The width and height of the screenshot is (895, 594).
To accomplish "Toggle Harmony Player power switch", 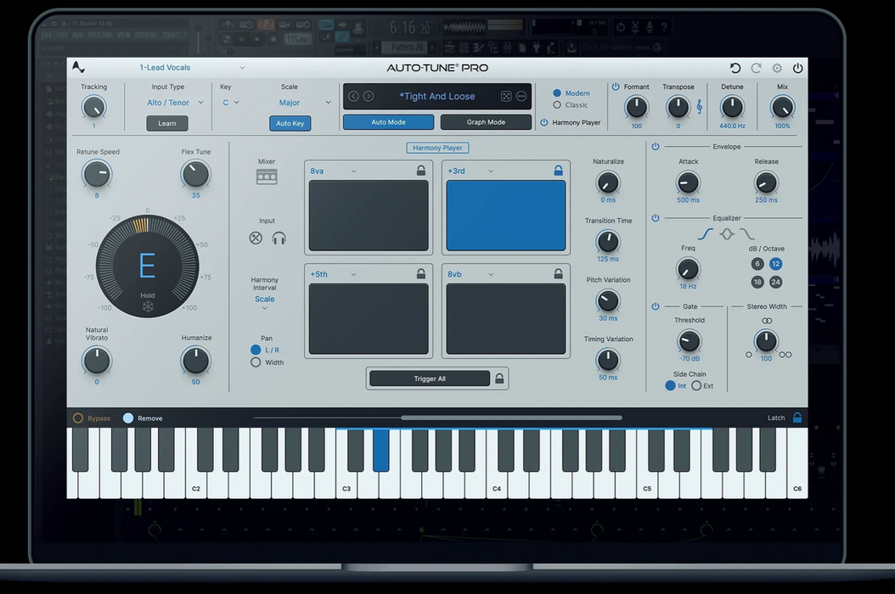I will pyautogui.click(x=544, y=122).
